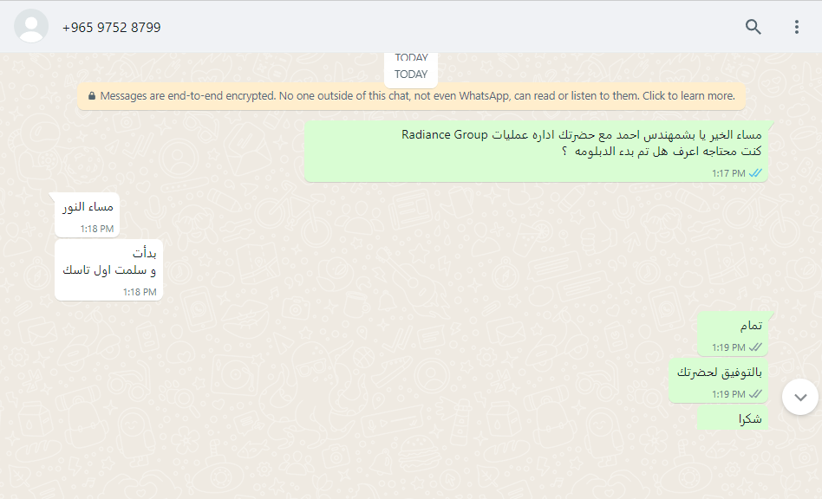Click the 1:17 PM timestamp
This screenshot has width=822, height=499.
(x=728, y=173)
